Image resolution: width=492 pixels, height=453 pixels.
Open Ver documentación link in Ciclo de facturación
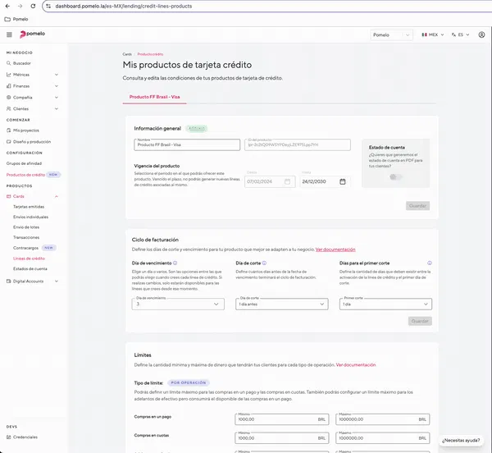click(x=335, y=249)
